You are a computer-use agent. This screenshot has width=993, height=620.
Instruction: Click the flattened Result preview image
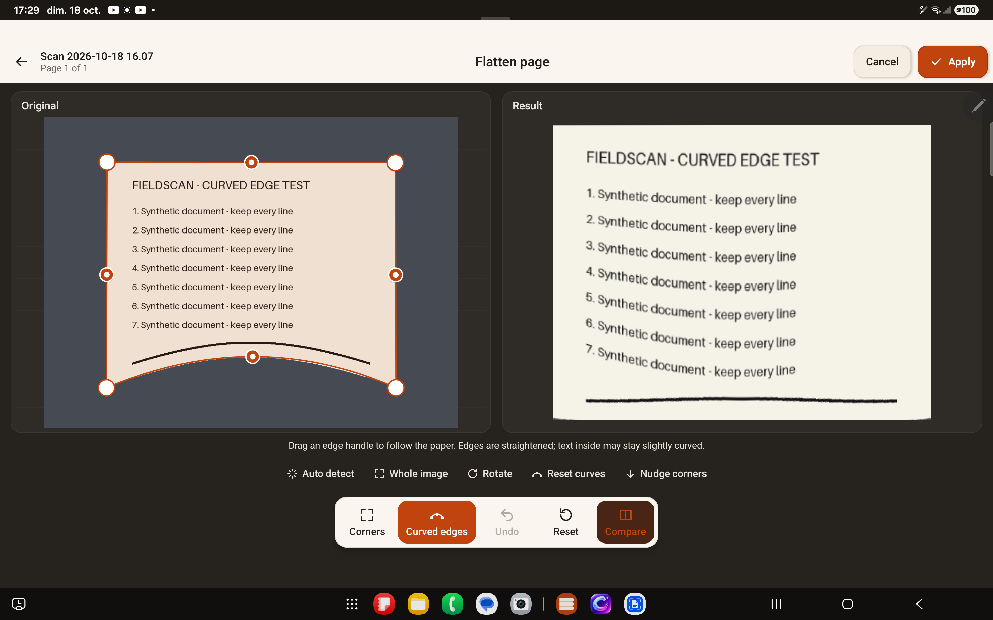click(x=742, y=272)
